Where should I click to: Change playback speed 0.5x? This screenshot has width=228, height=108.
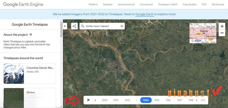click(x=203, y=100)
